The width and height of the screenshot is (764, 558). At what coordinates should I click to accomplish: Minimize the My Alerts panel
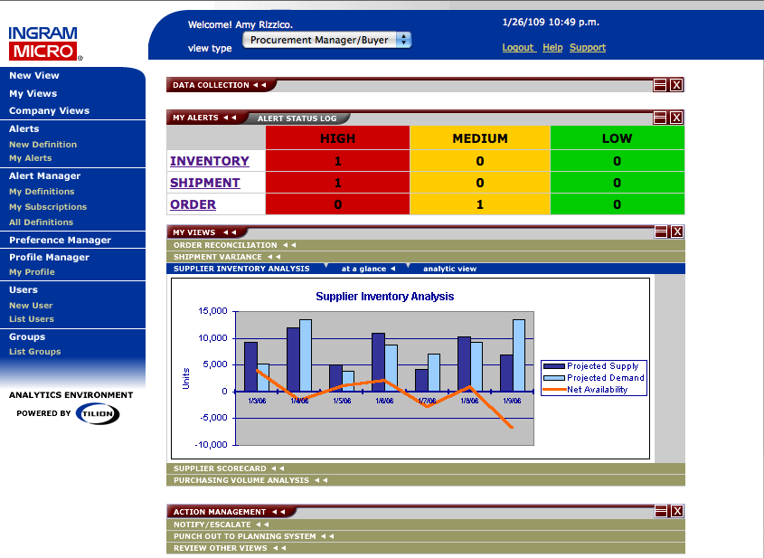[x=660, y=118]
